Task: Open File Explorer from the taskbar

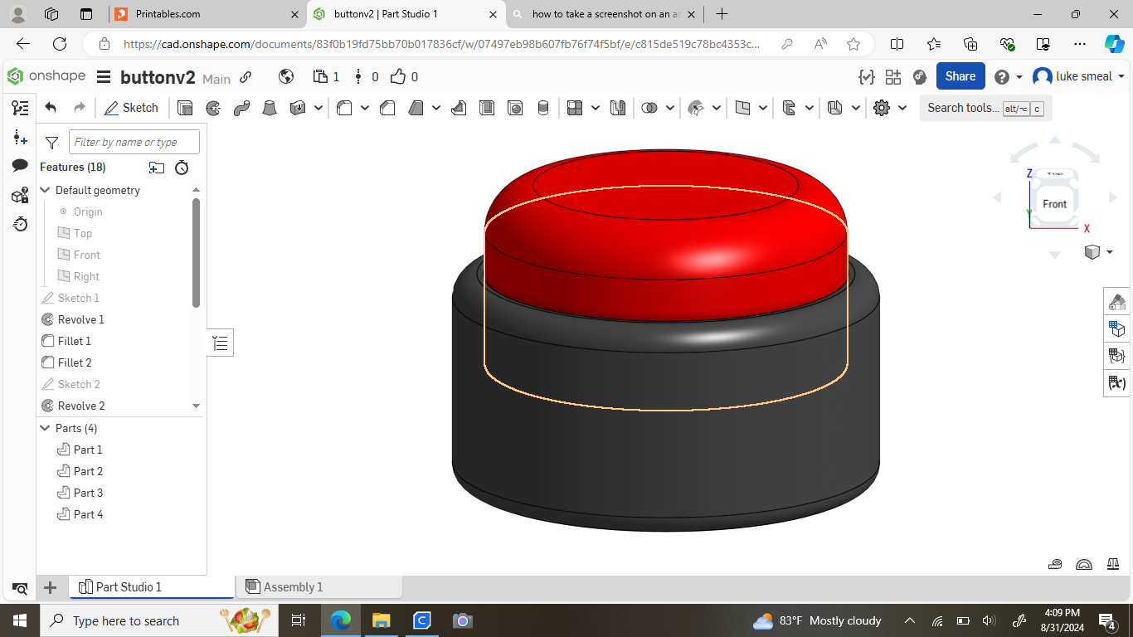Action: coord(381,620)
